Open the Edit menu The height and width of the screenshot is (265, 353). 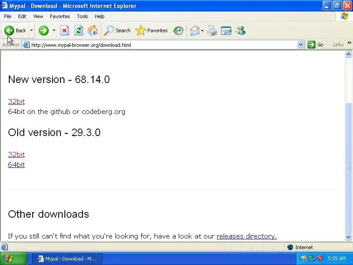[22, 16]
